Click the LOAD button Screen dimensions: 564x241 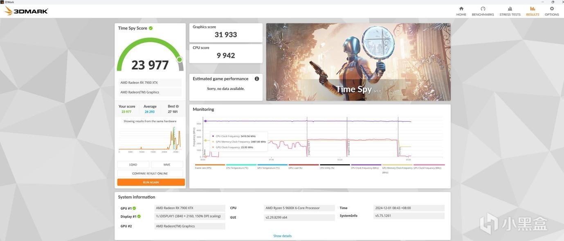click(133, 165)
